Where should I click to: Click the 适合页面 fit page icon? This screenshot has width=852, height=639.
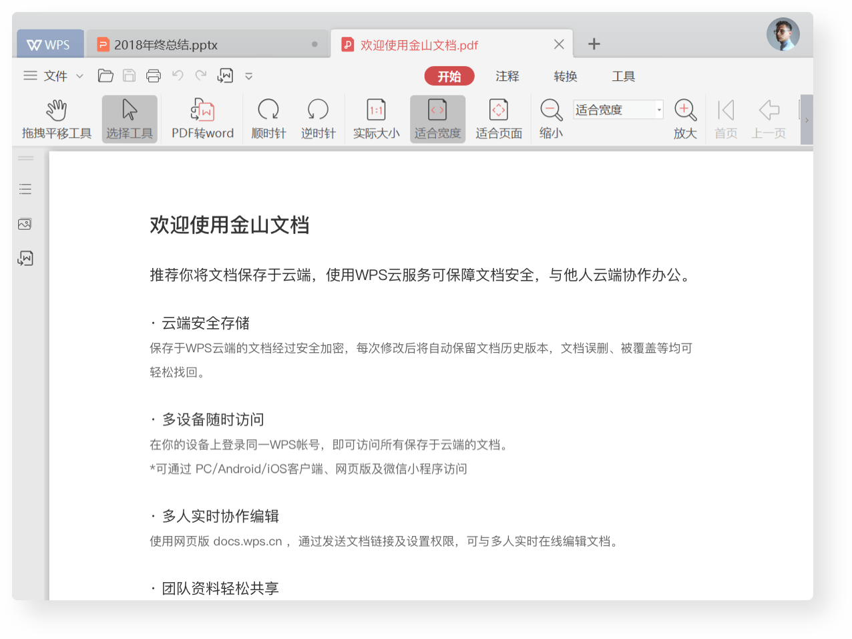pyautogui.click(x=498, y=119)
